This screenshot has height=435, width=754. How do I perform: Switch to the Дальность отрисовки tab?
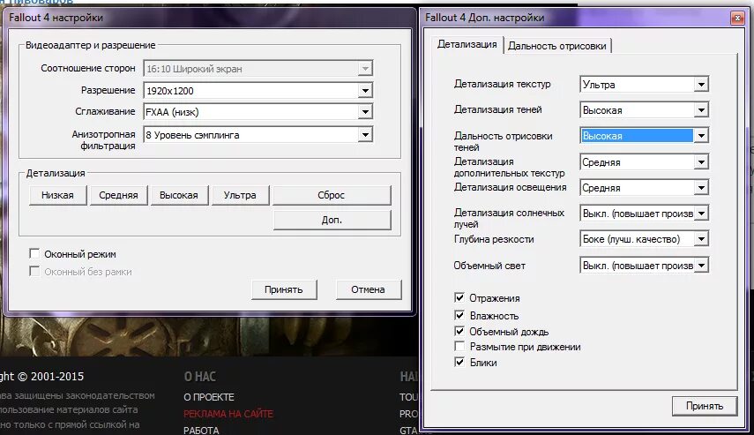556,46
